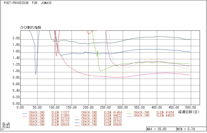Click CRACK.IND label beside ELEM 38806
The height and width of the screenshot is (133, 207).
pyautogui.click(x=89, y=124)
